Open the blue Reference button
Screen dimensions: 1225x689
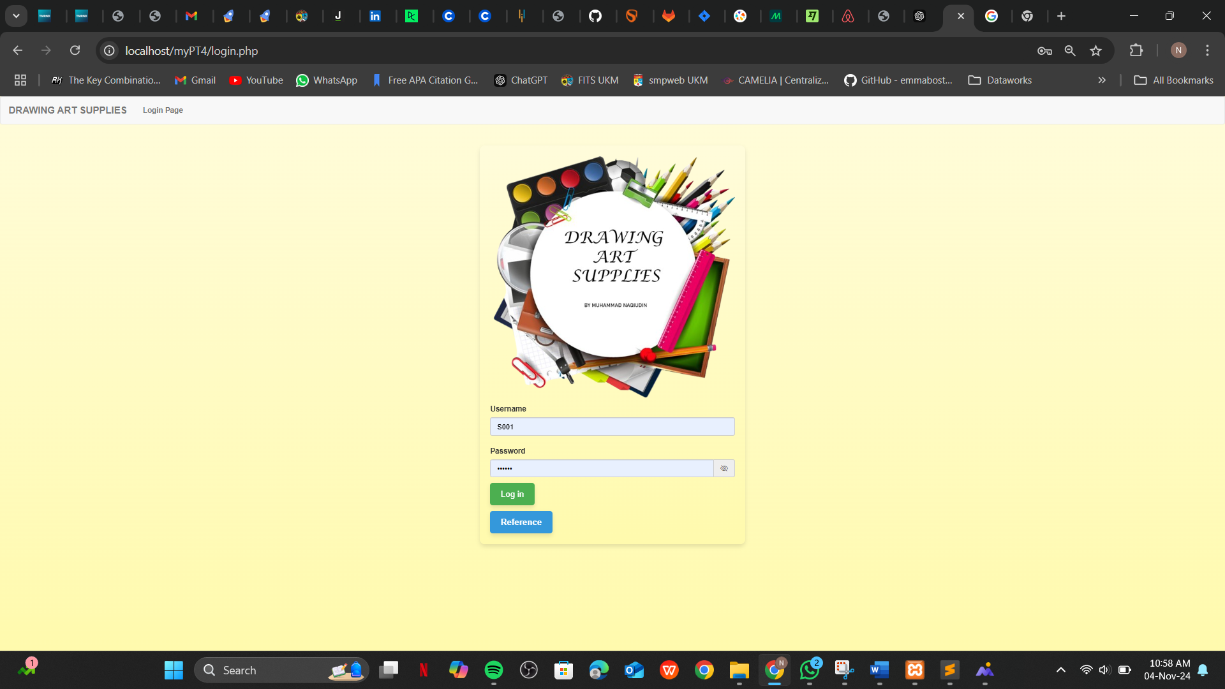click(521, 522)
